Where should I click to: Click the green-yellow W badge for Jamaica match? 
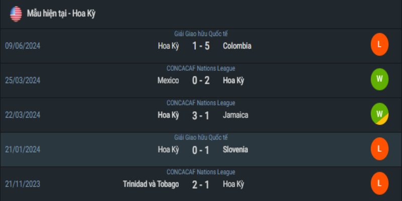point(379,114)
